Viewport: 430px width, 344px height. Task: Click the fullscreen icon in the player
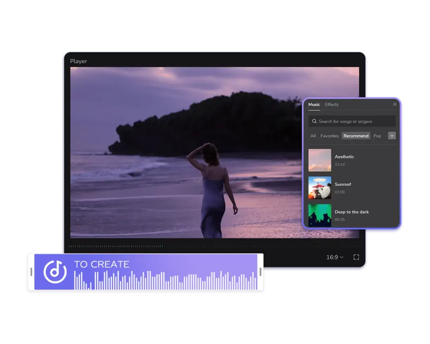356,257
